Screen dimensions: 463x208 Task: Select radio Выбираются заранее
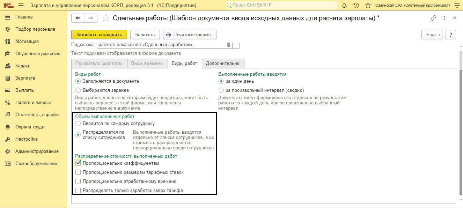[x=78, y=90]
